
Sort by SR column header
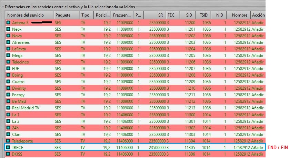click(155, 15)
